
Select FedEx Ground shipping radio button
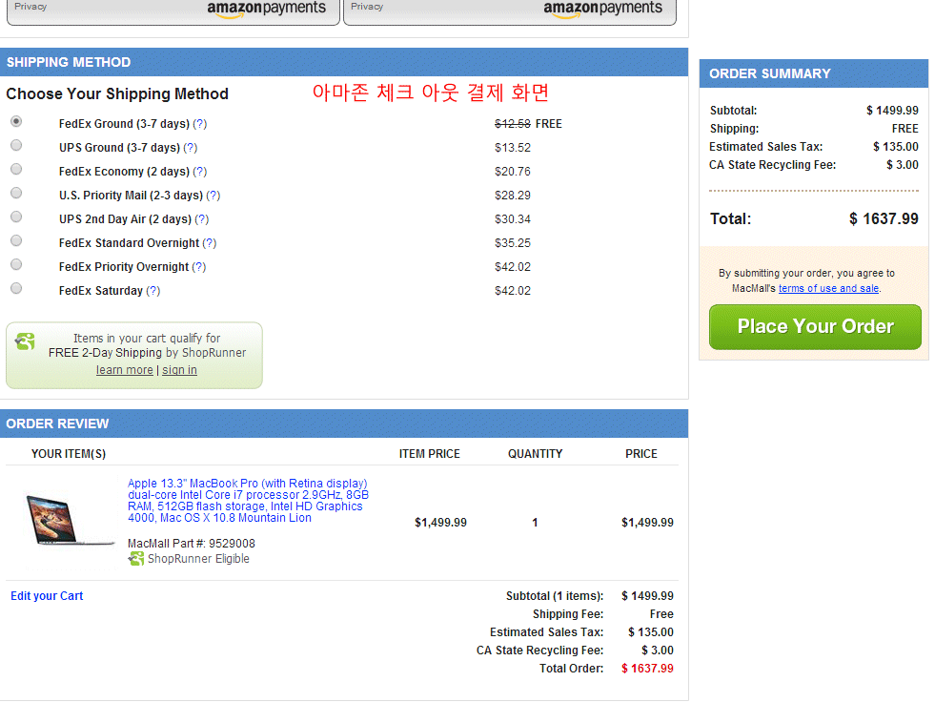point(16,122)
